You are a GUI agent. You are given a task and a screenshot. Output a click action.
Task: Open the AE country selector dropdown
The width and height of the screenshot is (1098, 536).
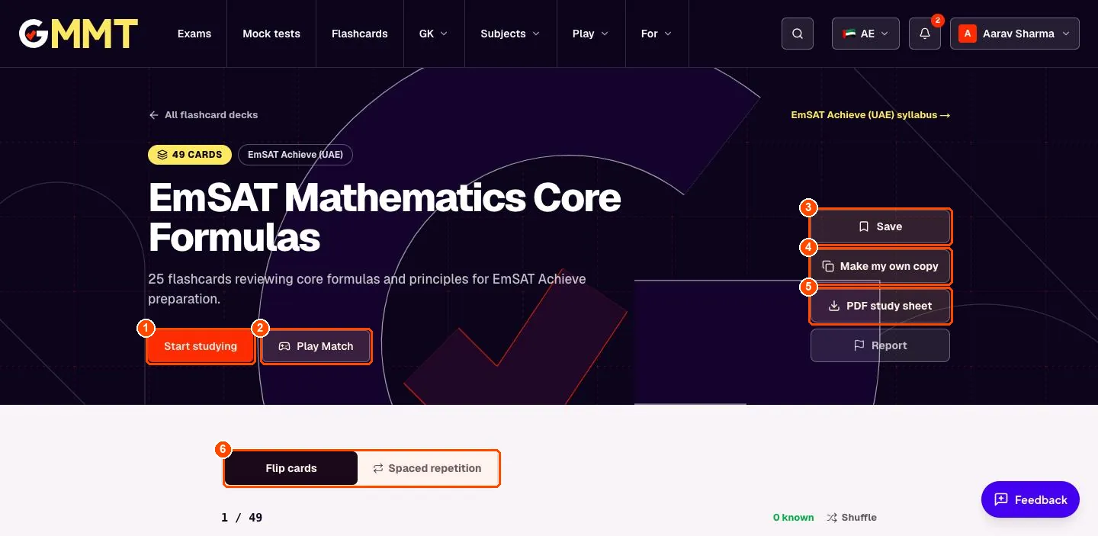tap(866, 34)
